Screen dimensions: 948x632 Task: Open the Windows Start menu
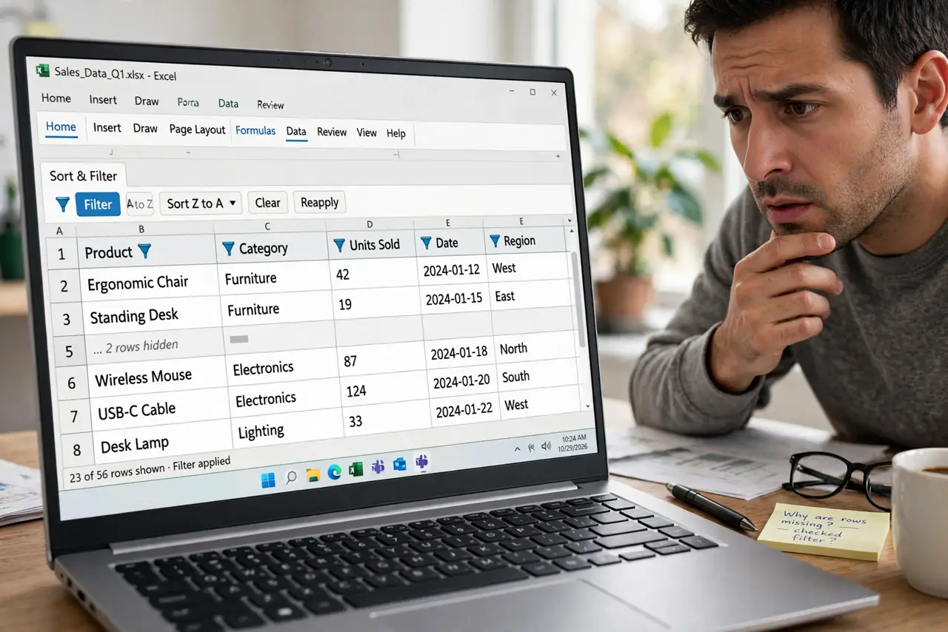[x=268, y=480]
